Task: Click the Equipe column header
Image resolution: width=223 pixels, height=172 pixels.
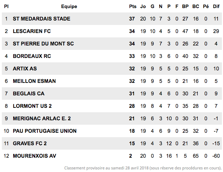Action: (x=69, y=7)
